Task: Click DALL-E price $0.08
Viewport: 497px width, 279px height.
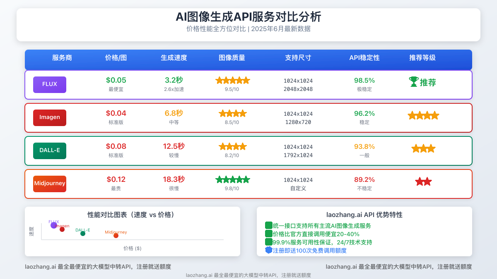Action: [x=116, y=146]
